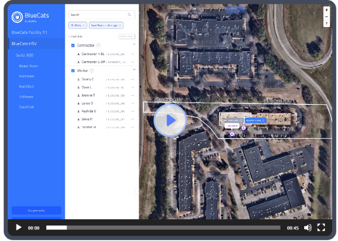Select Contractor 2 UW in the list
The width and height of the screenshot is (338, 241).
93,62
